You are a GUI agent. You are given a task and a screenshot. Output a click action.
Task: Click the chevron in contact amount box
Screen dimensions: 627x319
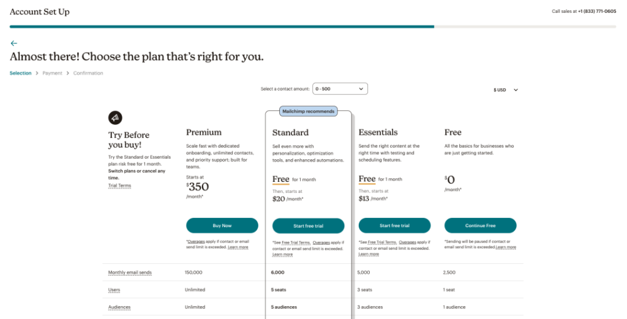point(361,89)
